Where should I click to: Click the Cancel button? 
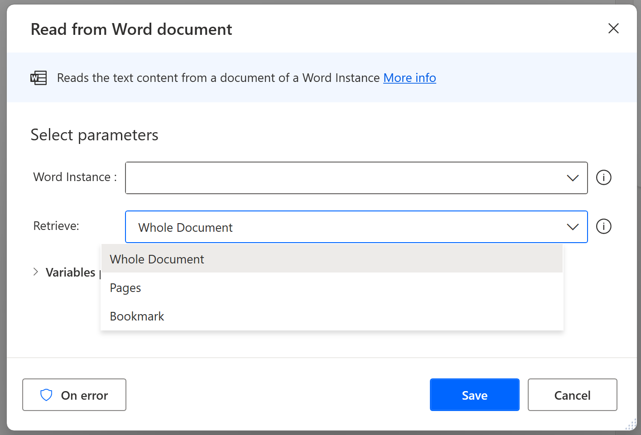pyautogui.click(x=572, y=395)
